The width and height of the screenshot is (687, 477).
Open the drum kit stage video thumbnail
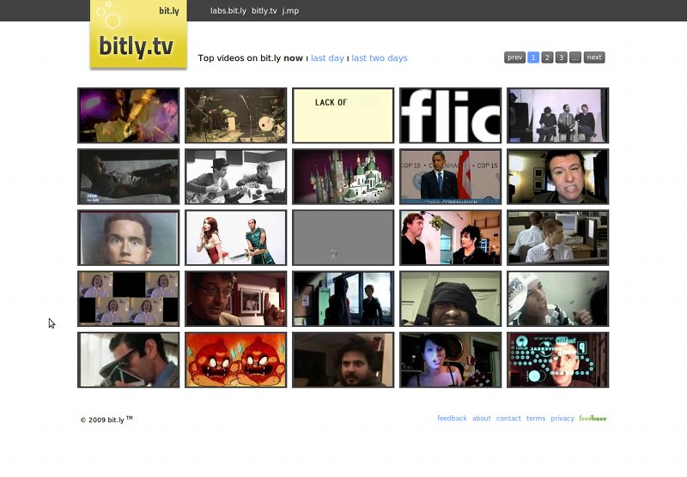click(235, 116)
